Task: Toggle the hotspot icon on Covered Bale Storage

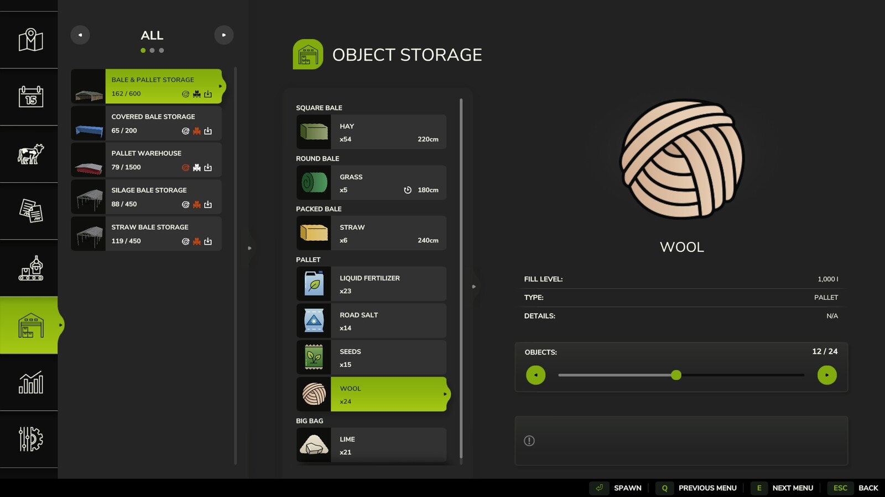Action: point(186,131)
